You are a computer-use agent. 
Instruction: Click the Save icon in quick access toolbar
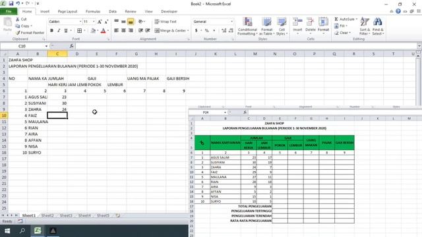click(11, 3)
